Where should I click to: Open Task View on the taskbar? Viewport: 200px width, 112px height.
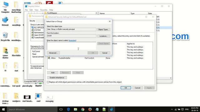pyautogui.click(x=61, y=109)
